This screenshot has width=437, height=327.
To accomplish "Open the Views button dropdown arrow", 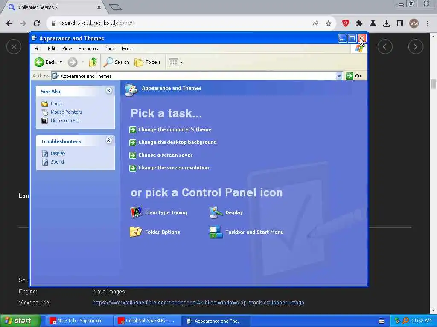I will coord(181,63).
